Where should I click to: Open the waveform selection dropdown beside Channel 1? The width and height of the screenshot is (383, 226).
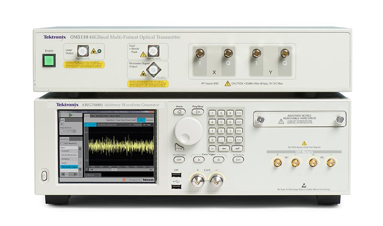(x=114, y=125)
